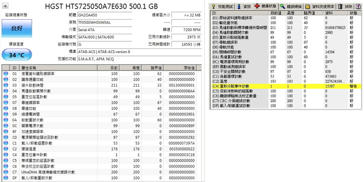Click status orb for attribute ID 08
This screenshot has height=182, width=364.
6,108
